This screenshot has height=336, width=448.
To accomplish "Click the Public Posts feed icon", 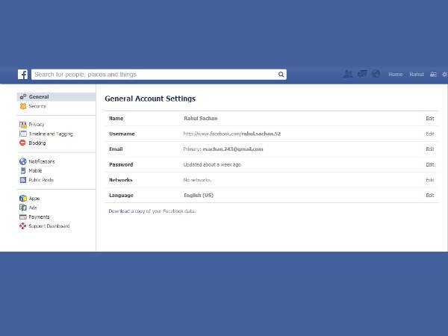I will [x=23, y=180].
